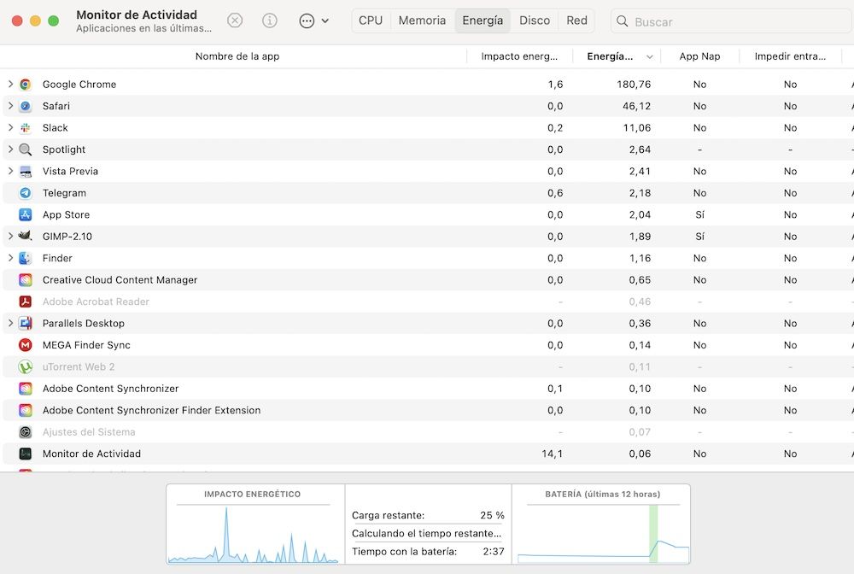Click the Safari compass icon
The height and width of the screenshot is (574, 854).
(26, 106)
